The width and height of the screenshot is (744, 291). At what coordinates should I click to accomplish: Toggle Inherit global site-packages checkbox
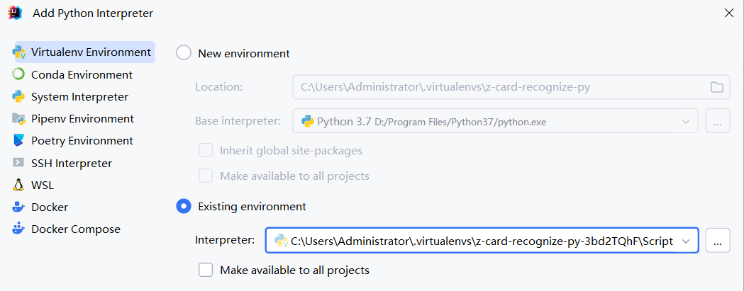pyautogui.click(x=206, y=151)
